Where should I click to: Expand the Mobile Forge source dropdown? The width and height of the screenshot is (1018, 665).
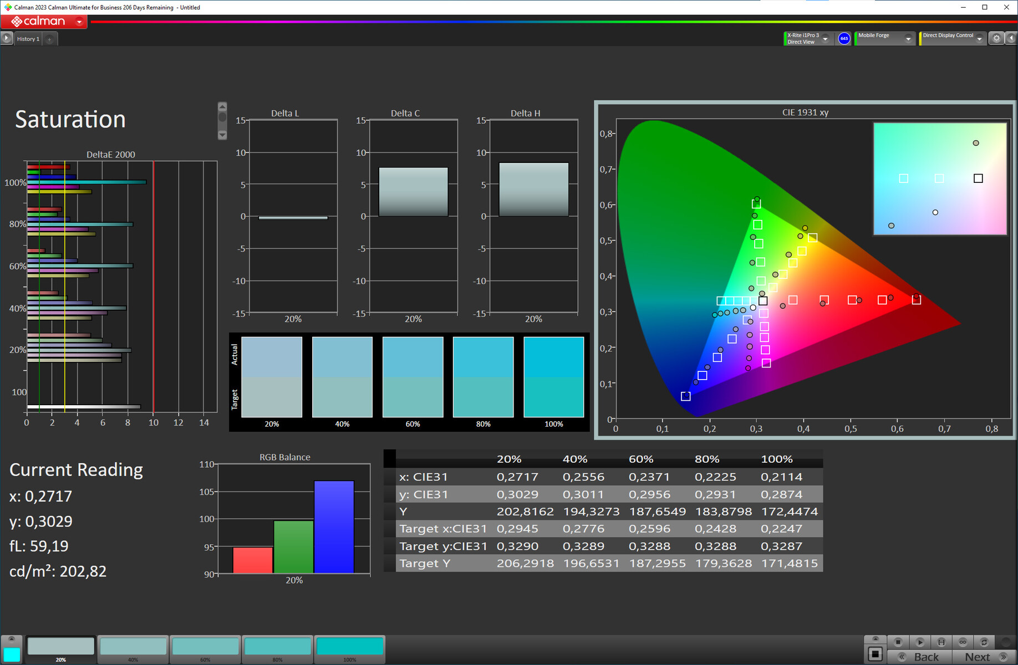point(908,39)
